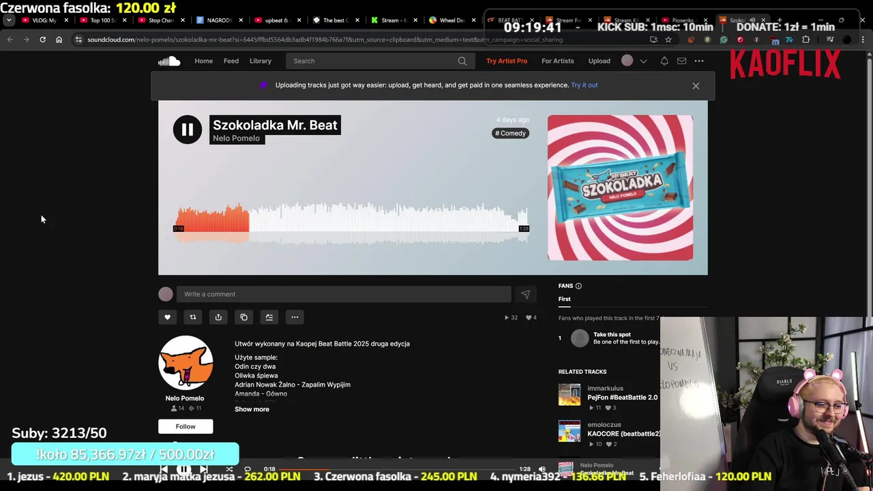873x491 pixels.
Task: Expand user avatar dropdown in header
Action: tap(643, 61)
